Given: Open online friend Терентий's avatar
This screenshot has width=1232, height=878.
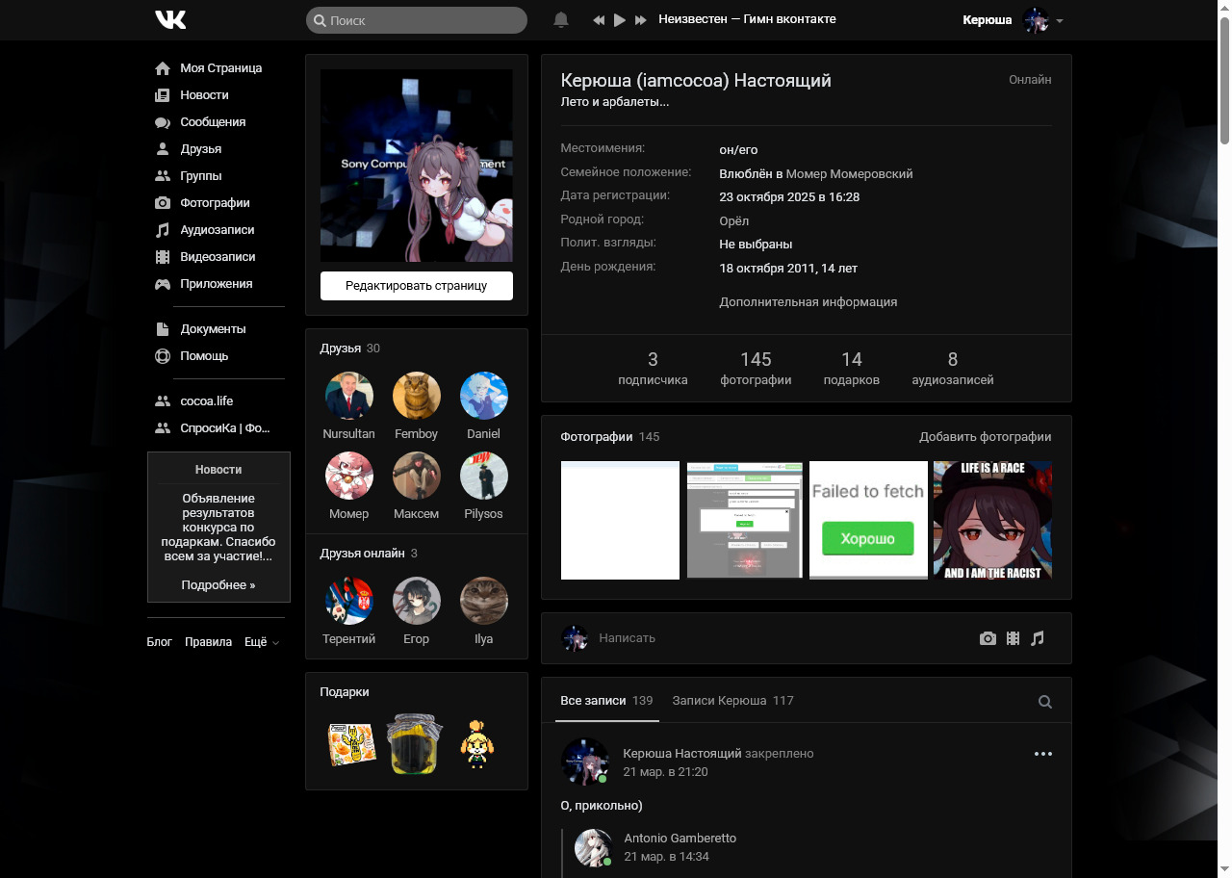Looking at the screenshot, I should (349, 601).
